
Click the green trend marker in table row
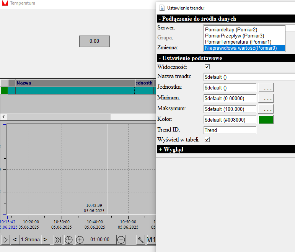pos(4,91)
